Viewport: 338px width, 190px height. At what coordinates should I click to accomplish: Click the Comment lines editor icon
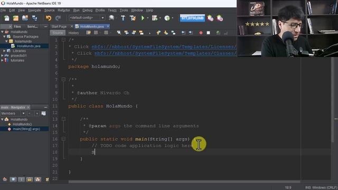(x=218, y=33)
